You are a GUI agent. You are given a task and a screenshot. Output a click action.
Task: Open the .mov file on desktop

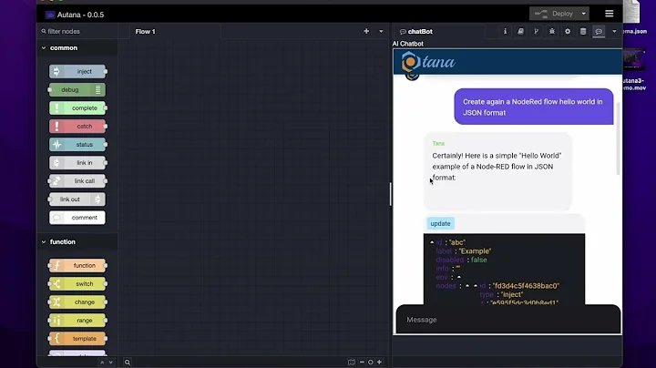(x=634, y=70)
